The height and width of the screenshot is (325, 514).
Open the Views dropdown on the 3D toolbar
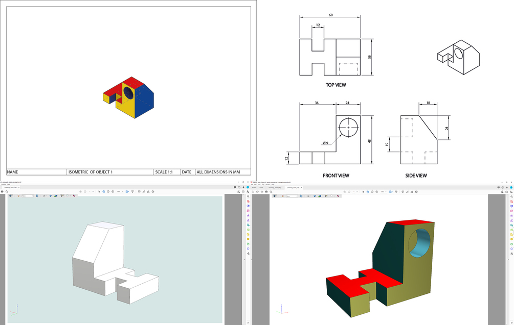[292, 198]
